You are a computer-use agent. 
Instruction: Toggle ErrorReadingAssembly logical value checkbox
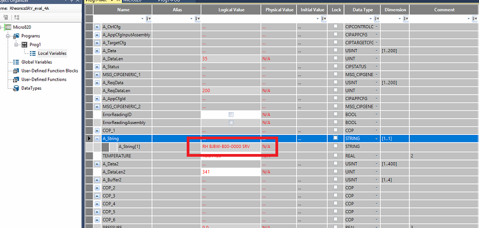(x=231, y=122)
